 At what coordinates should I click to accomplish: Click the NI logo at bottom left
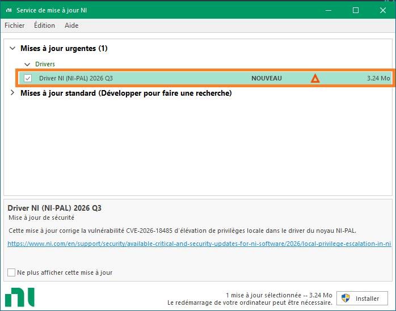20,297
